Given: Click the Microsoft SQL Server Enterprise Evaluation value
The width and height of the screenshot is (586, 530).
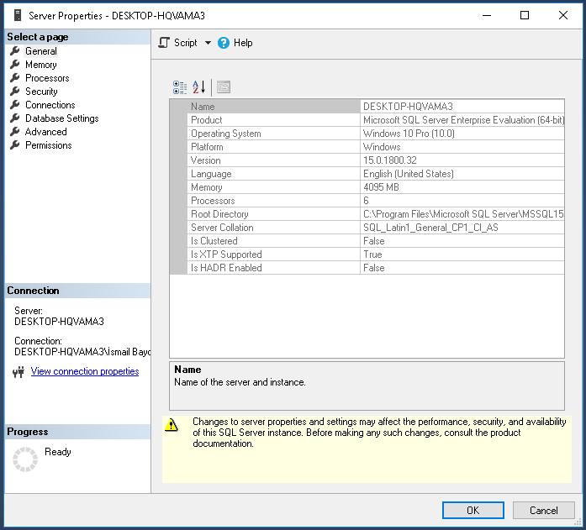Looking at the screenshot, I should pyautogui.click(x=463, y=120).
